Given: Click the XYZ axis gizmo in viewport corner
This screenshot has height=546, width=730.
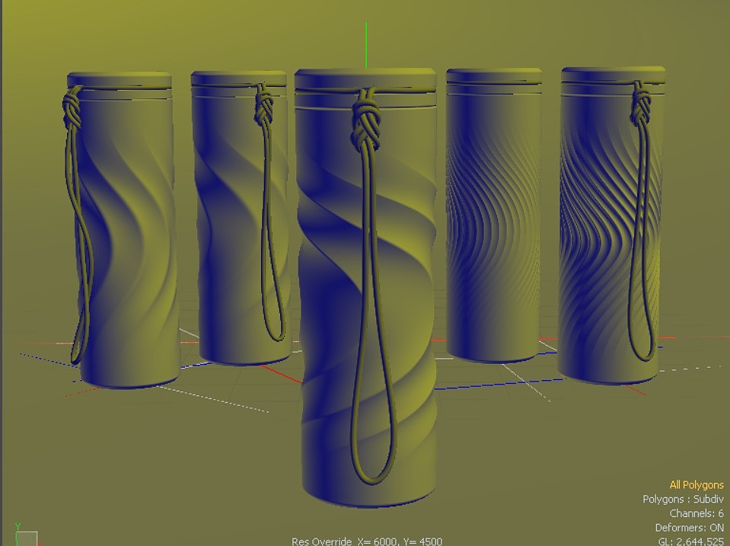Looking at the screenshot, I should pos(26,536).
